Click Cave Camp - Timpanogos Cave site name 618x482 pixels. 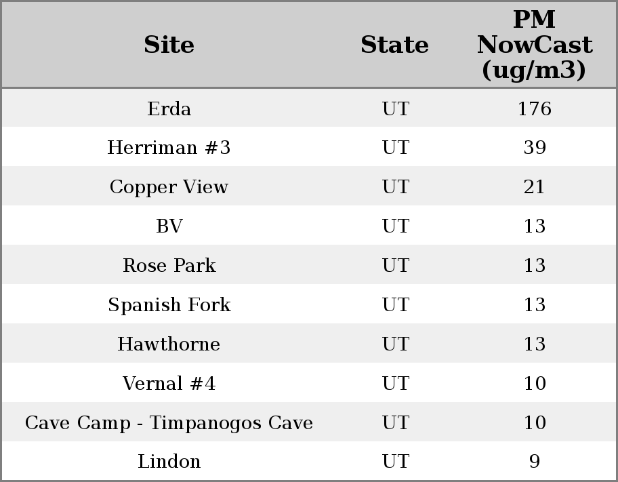(x=169, y=423)
